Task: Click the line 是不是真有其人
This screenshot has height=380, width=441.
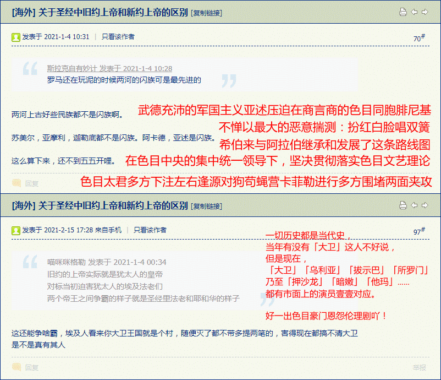Action: (38, 345)
